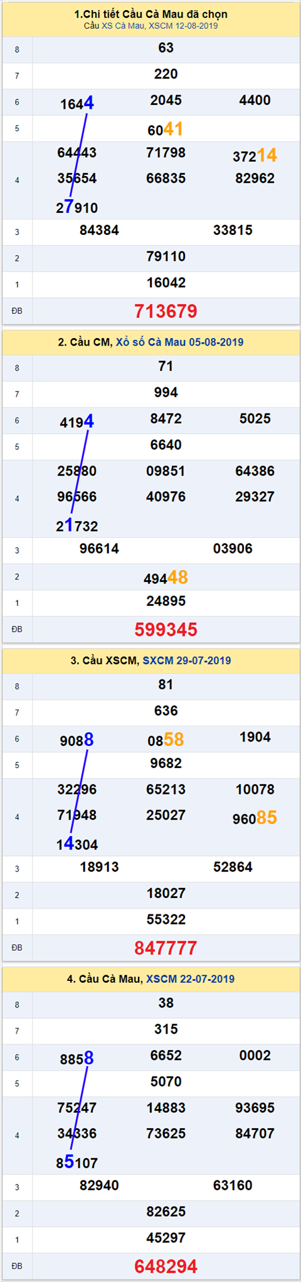Click the number 37214
Viewport: 301px width, 1282px height.
tap(255, 155)
